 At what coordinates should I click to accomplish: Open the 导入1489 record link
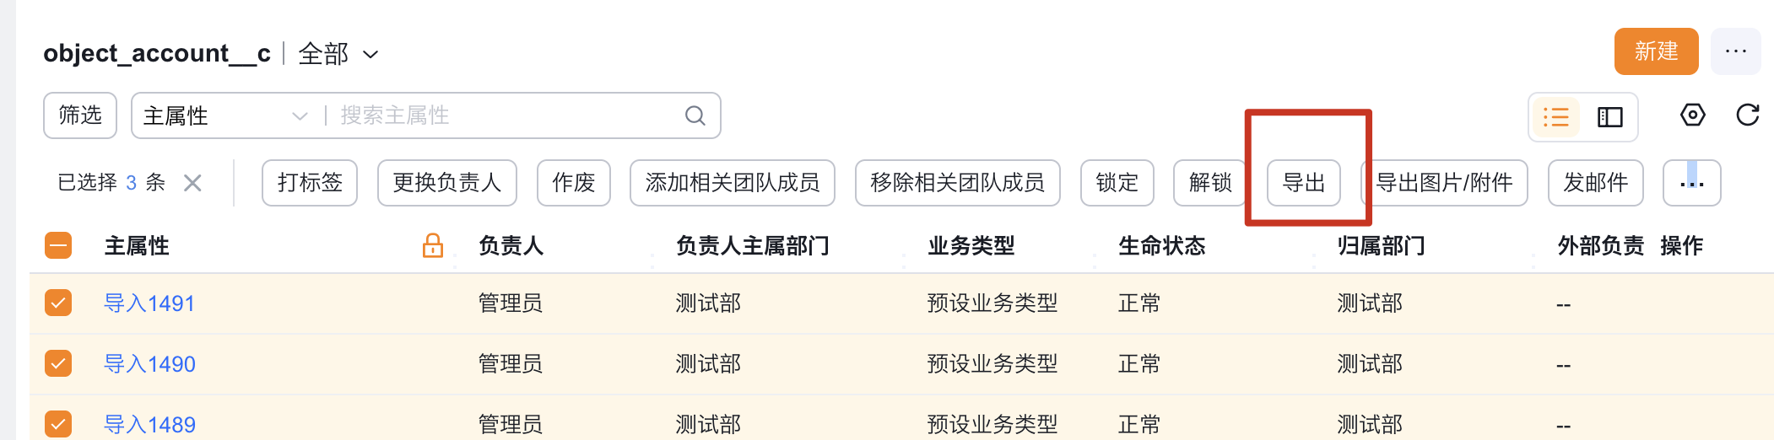point(149,424)
